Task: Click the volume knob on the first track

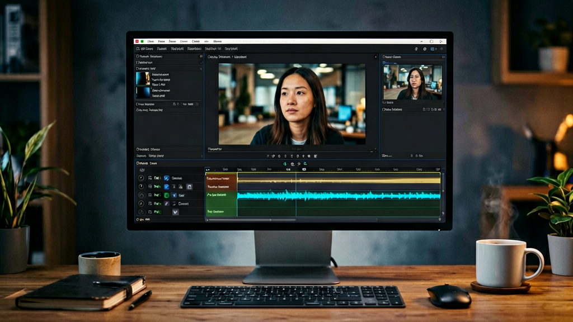Action: [142, 178]
